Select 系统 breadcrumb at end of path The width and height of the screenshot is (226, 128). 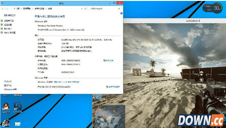tap(50, 9)
